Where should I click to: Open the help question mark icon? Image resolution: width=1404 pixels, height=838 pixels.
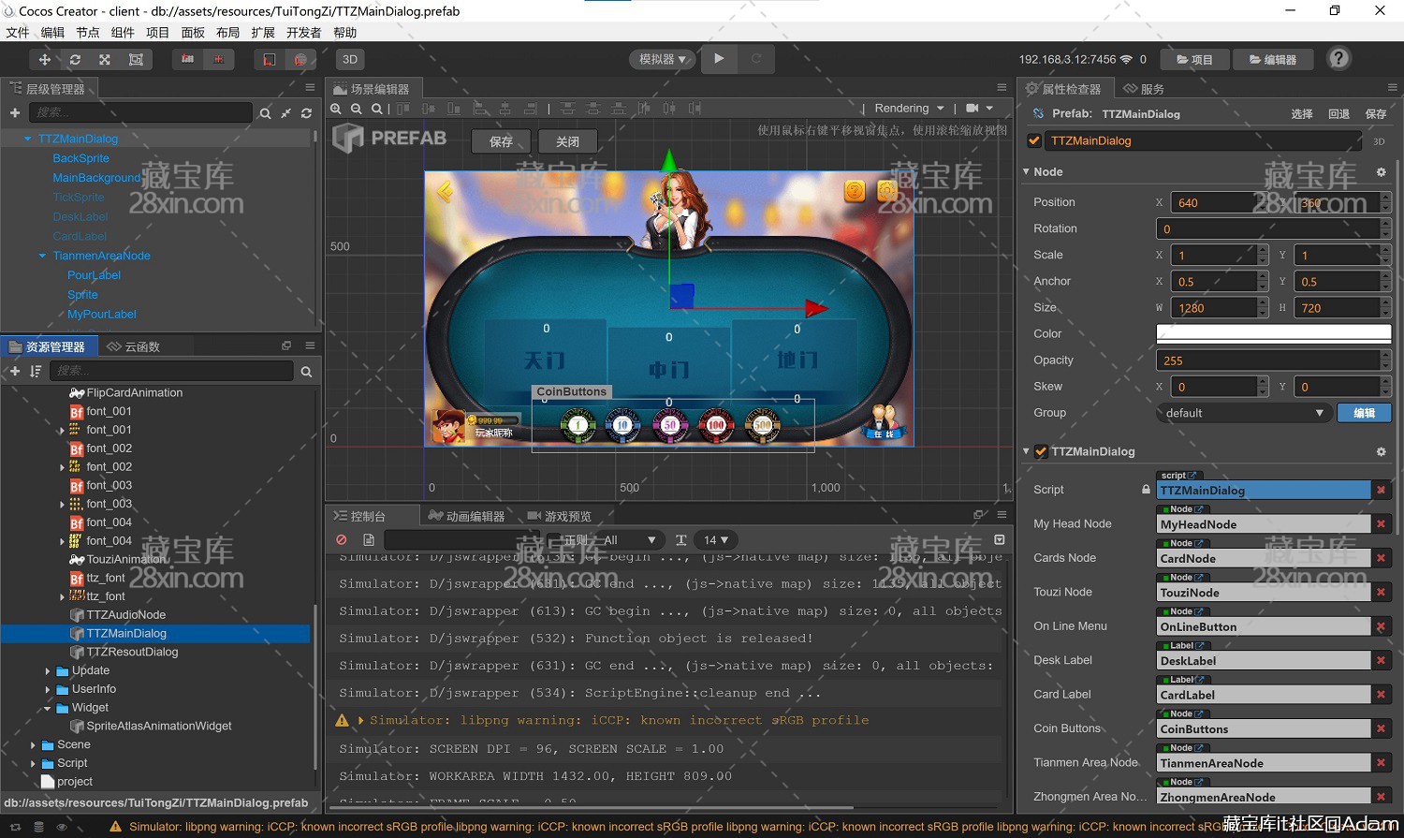[1338, 59]
